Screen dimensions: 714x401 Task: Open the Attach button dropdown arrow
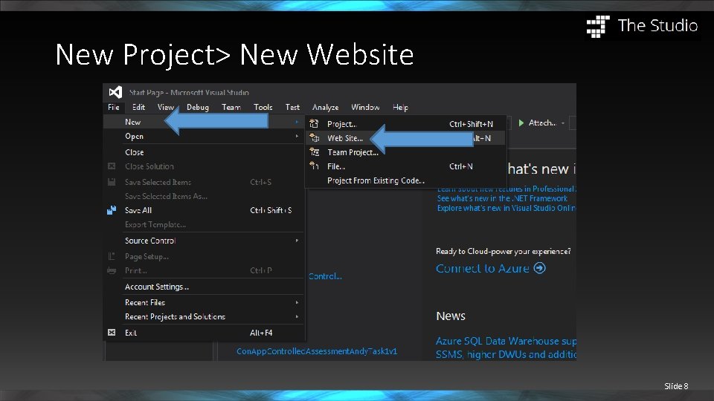[563, 123]
